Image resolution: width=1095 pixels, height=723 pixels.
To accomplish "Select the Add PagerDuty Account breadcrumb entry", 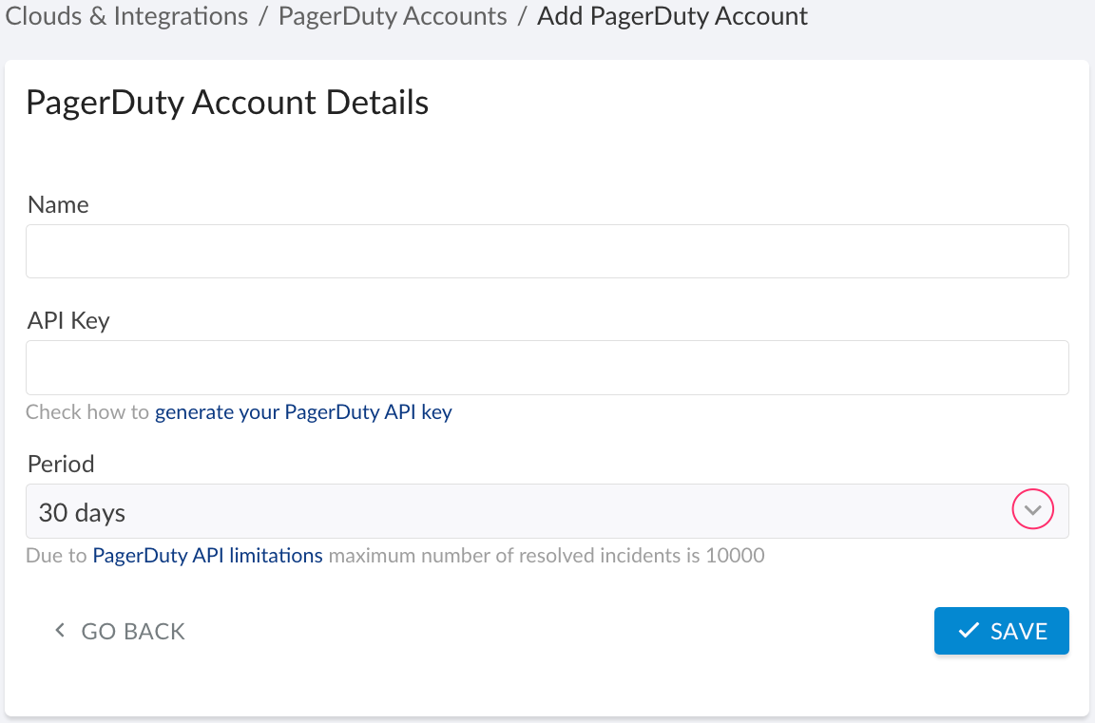I will click(672, 16).
